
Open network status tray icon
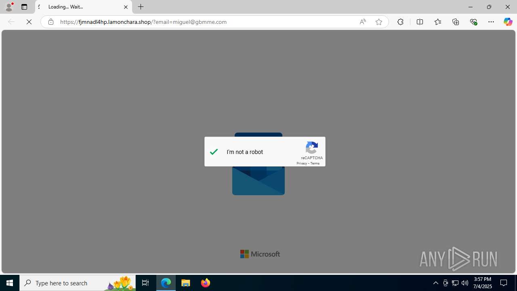pyautogui.click(x=455, y=283)
